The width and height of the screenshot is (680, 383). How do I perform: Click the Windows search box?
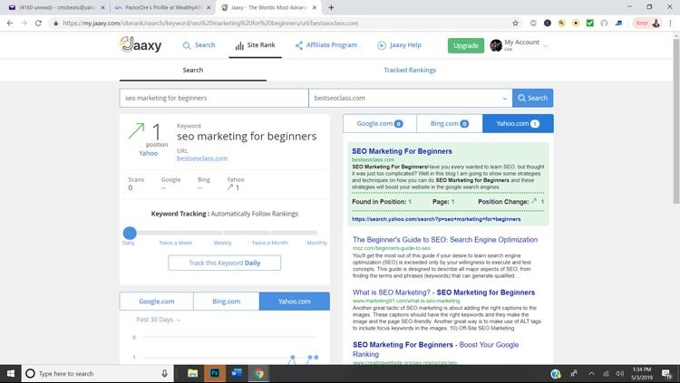(x=98, y=373)
